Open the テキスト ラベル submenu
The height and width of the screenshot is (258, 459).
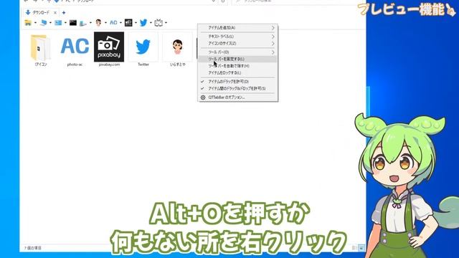click(x=237, y=37)
